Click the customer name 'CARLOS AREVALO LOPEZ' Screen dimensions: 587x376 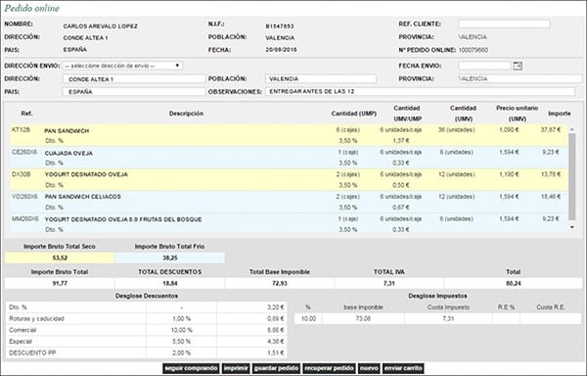point(101,26)
